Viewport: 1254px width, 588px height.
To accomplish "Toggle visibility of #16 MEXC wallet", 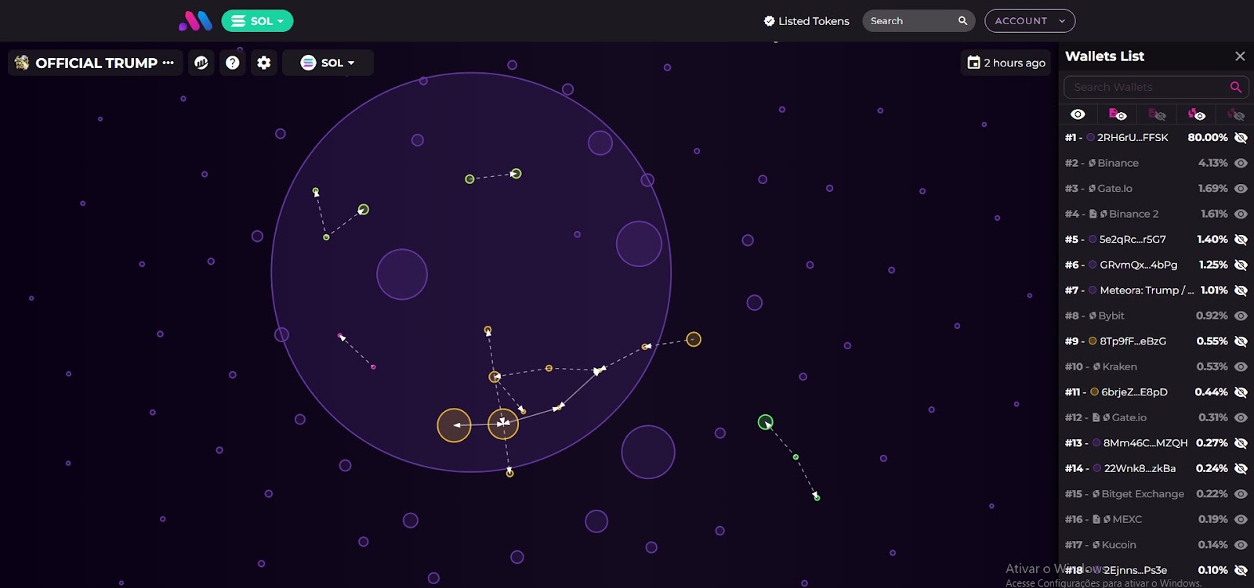I will point(1241,519).
